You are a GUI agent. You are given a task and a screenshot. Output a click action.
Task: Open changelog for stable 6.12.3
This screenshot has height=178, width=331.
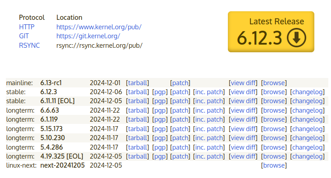(307, 92)
